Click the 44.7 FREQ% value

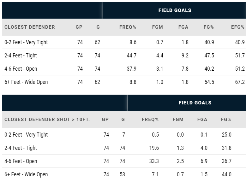131,56
